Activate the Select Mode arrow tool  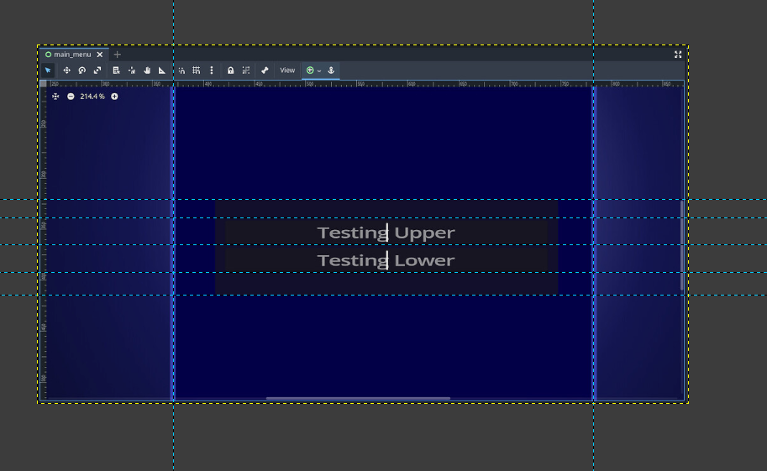pos(48,71)
